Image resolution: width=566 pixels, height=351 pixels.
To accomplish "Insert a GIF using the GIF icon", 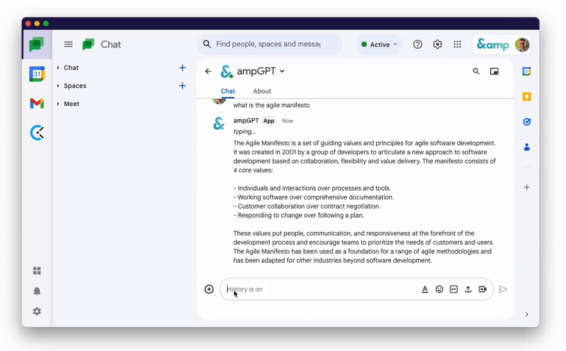I will [454, 289].
